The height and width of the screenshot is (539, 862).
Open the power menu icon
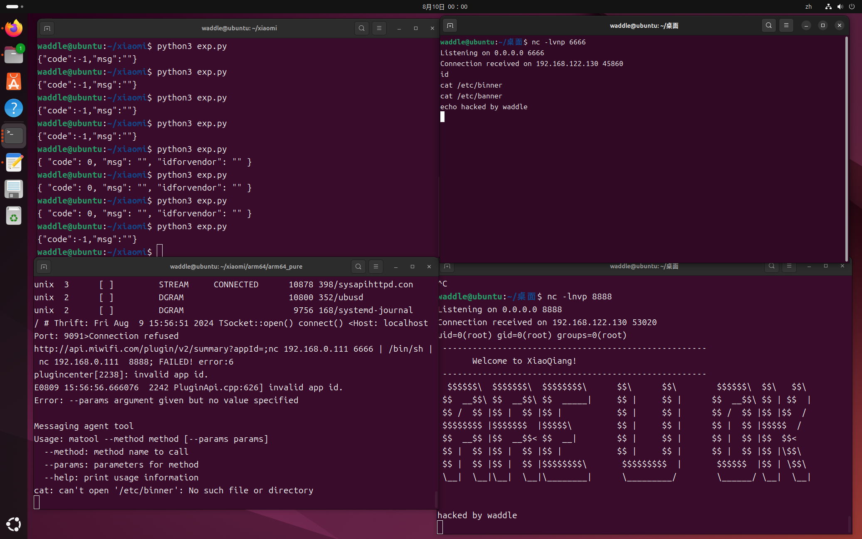click(852, 7)
